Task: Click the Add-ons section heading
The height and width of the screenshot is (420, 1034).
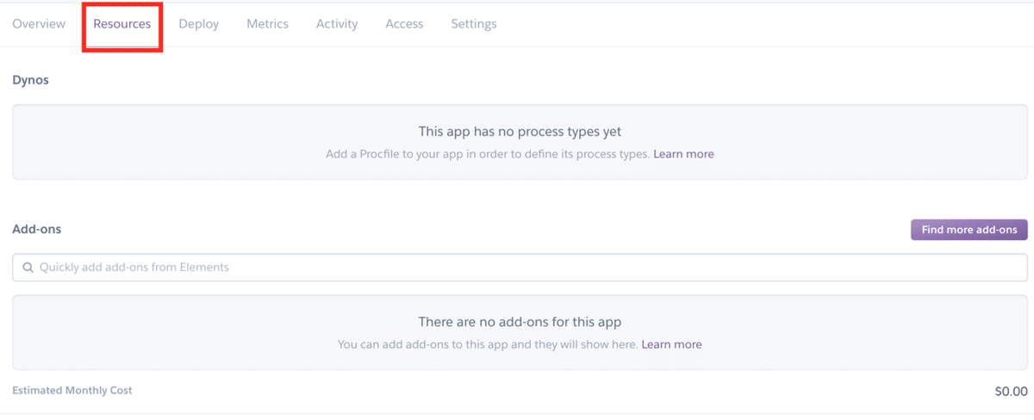Action: click(x=36, y=230)
